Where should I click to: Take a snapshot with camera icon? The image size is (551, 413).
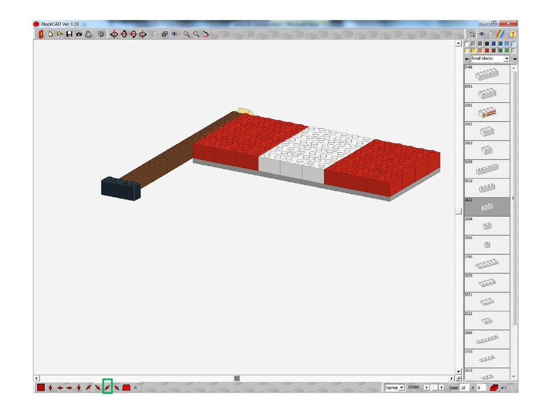[x=79, y=34]
